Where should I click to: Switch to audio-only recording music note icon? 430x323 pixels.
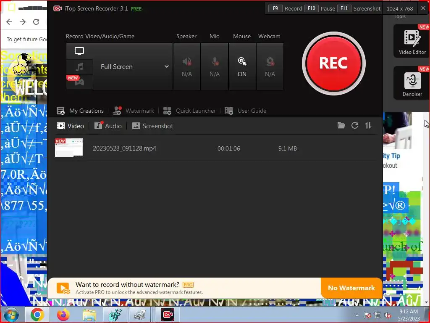coord(79,67)
